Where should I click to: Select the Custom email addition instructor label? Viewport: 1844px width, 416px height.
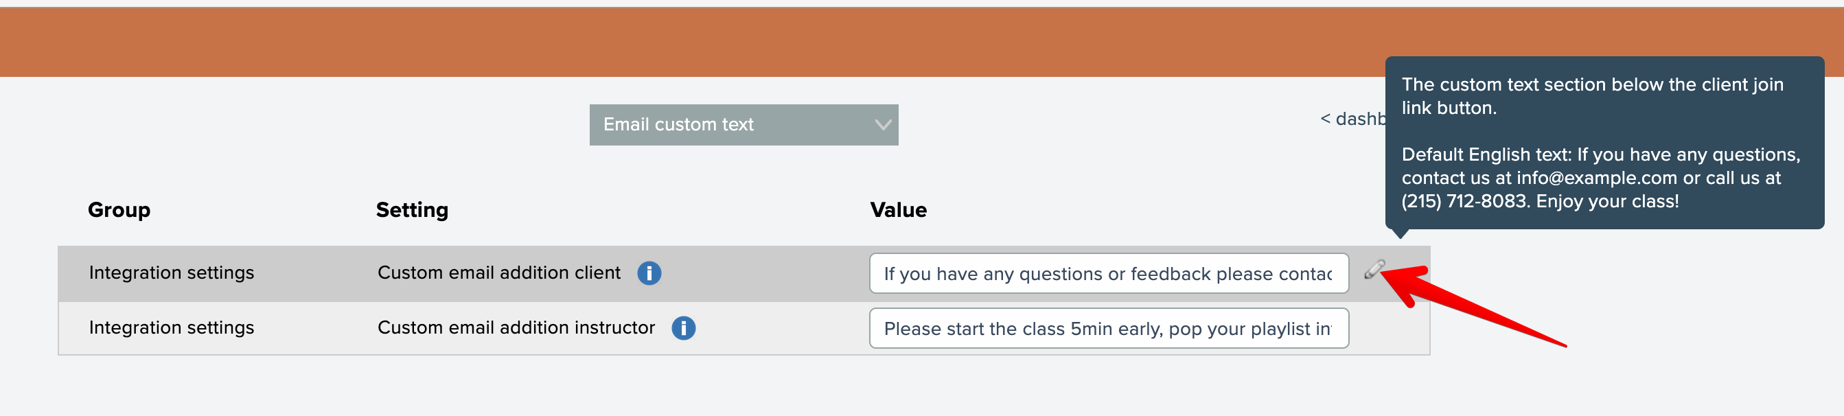516,328
